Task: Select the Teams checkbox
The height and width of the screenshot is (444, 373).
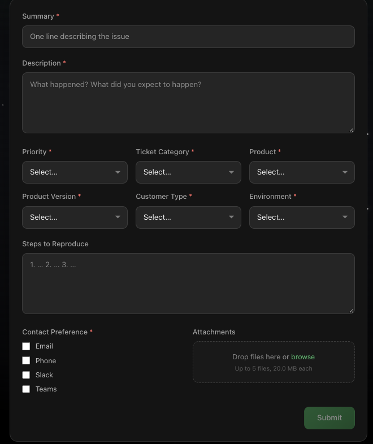Action: 26,389
